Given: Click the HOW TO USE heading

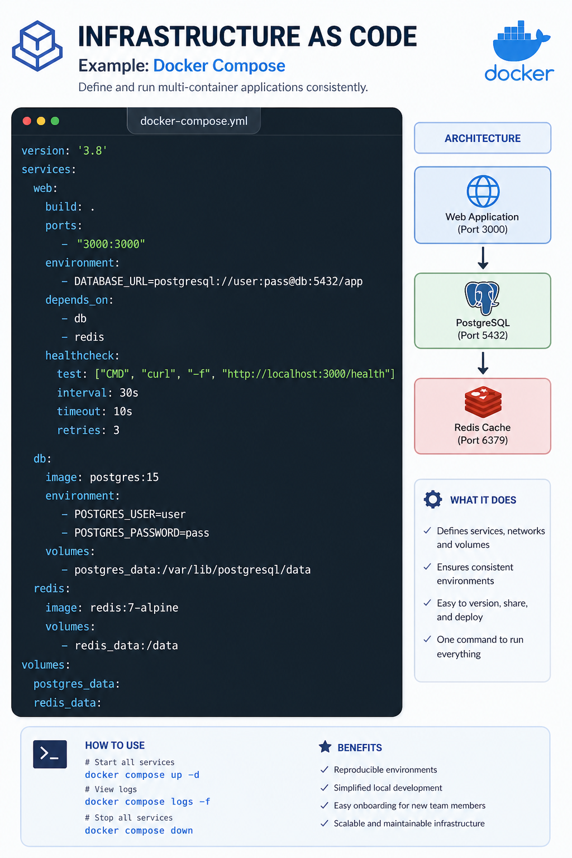Looking at the screenshot, I should point(115,745).
